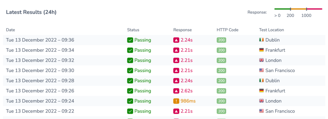Click the Test Location column header

[x=271, y=30]
